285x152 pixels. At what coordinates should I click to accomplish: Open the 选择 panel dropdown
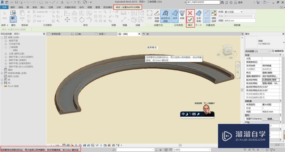tap(5, 25)
